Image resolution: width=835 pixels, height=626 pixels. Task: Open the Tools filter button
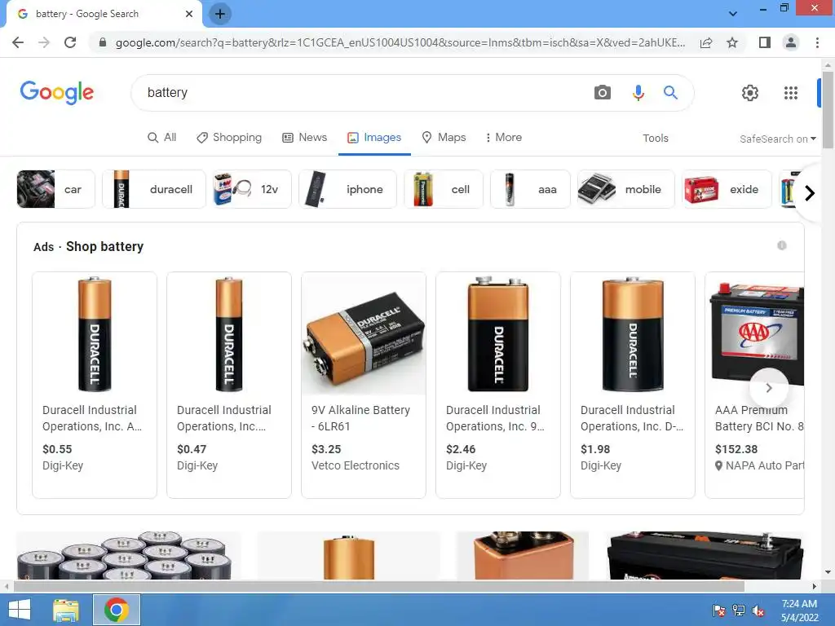pyautogui.click(x=655, y=139)
